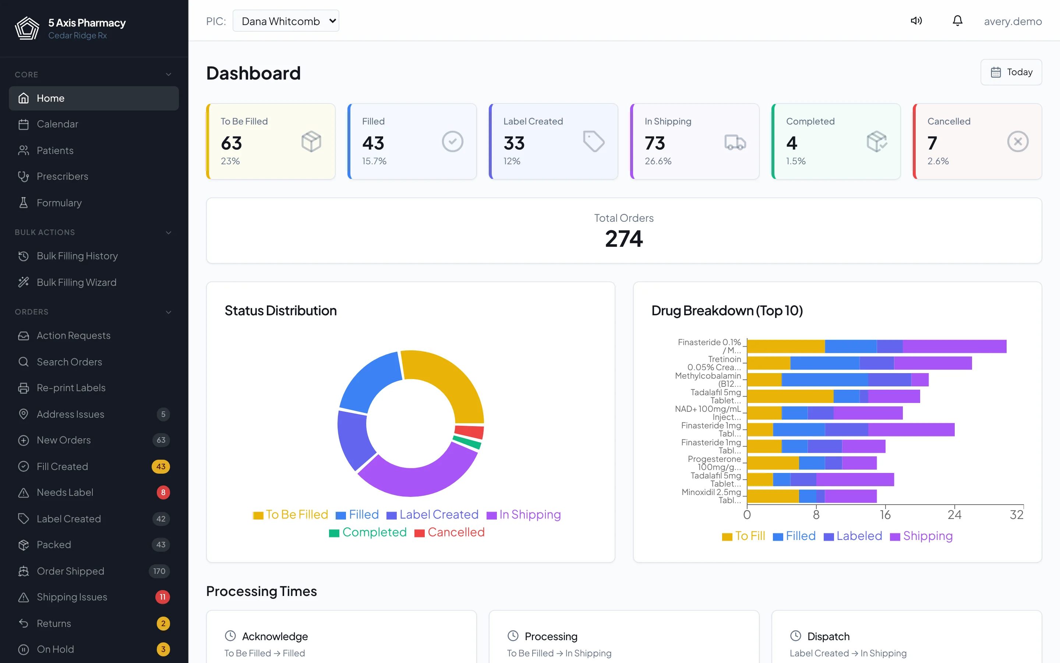Open Search Orders in sidebar
Image resolution: width=1060 pixels, height=663 pixels.
[94, 362]
